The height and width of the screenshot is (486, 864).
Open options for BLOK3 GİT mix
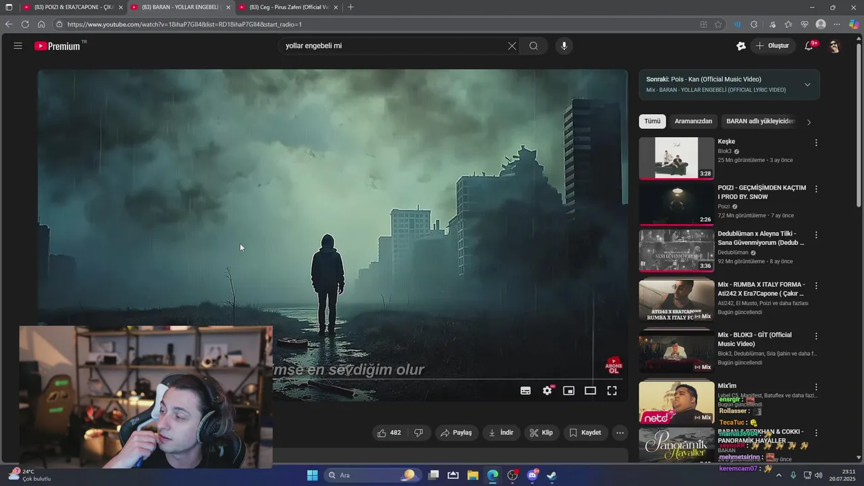tap(816, 336)
